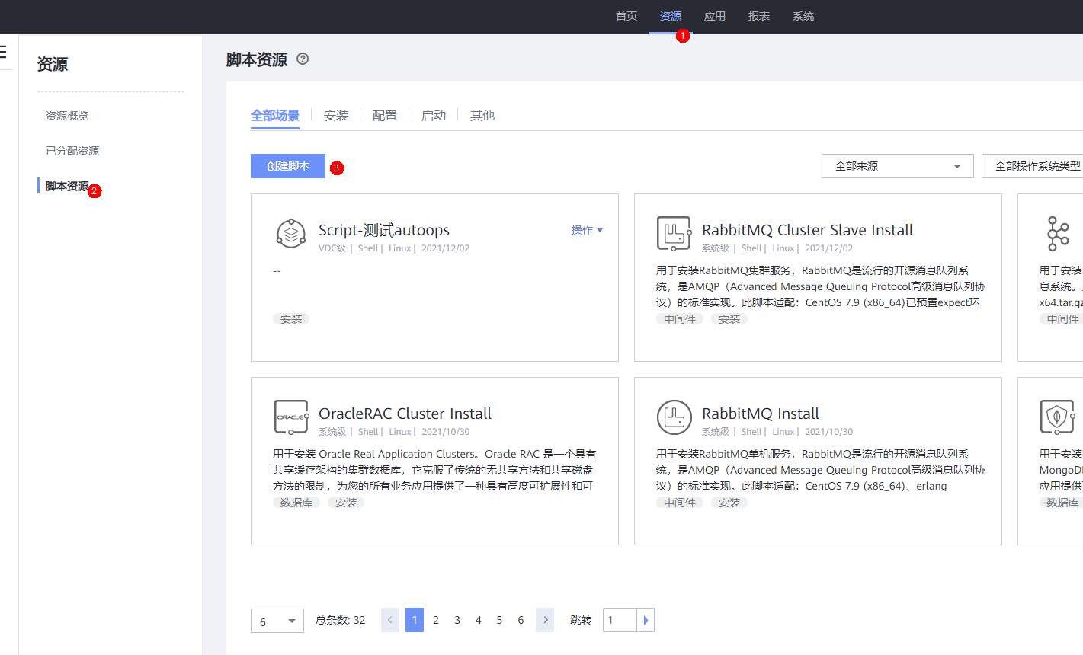The height and width of the screenshot is (655, 1083).
Task: Click the RabbitMQ Install title
Action: click(761, 414)
